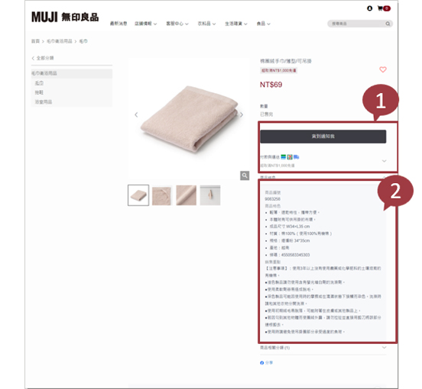Zoom the product image with magnifier

245,175
